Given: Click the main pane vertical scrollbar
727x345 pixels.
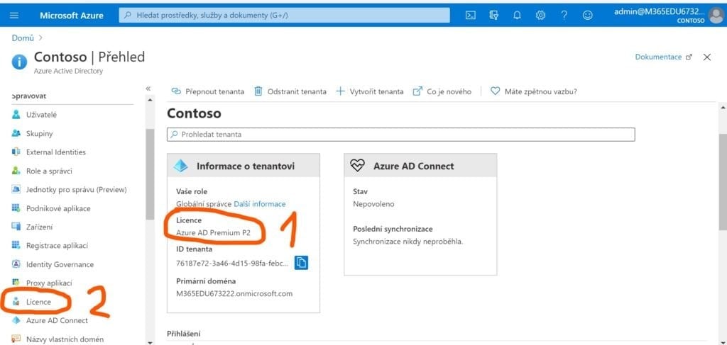Looking at the screenshot, I should coord(723,183).
